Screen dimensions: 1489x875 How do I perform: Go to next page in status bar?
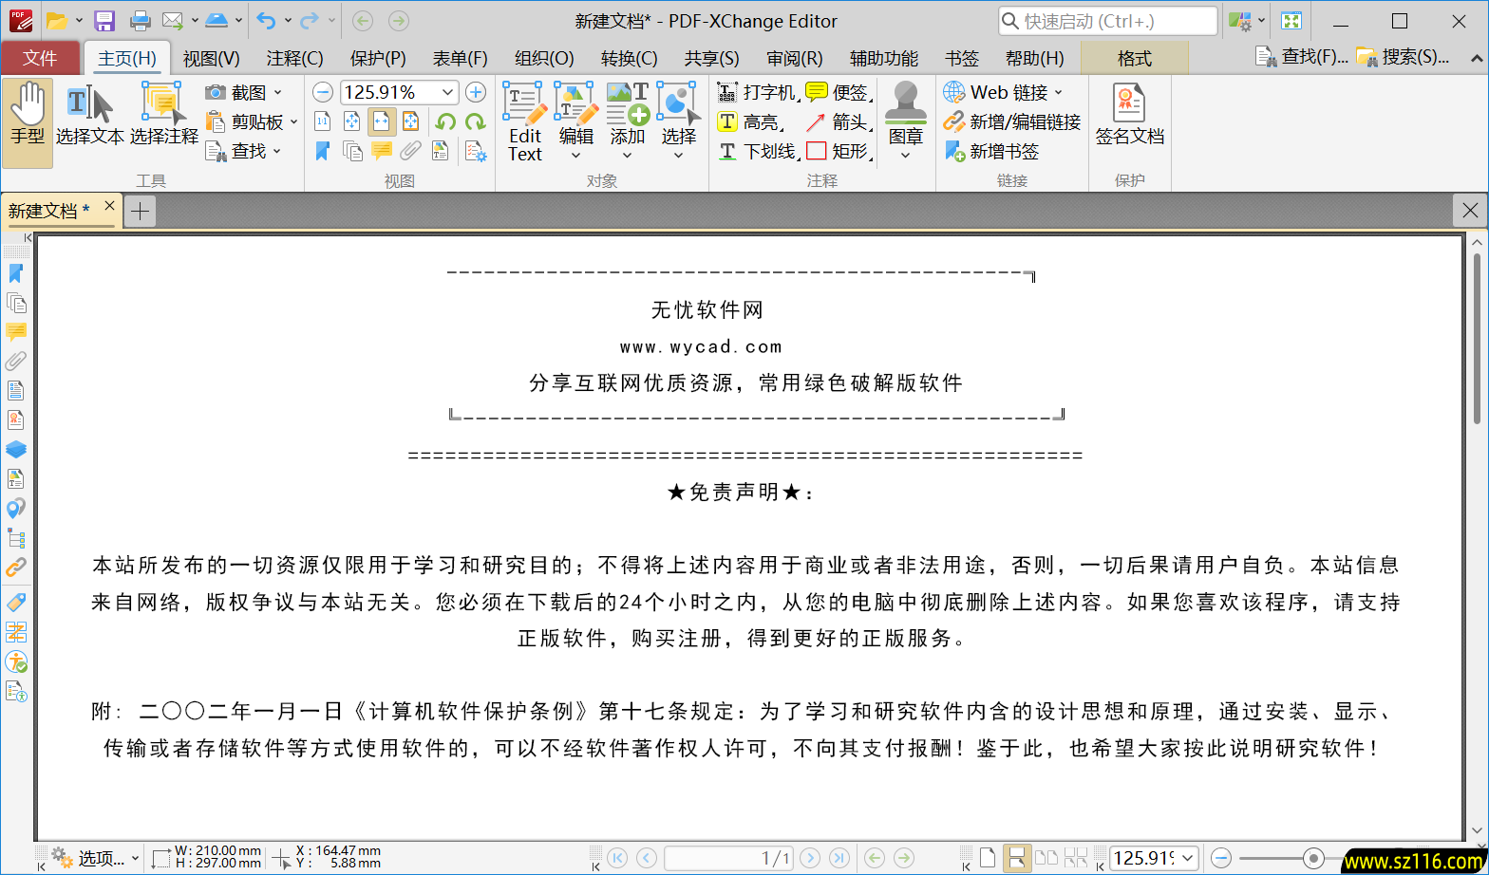(x=810, y=858)
